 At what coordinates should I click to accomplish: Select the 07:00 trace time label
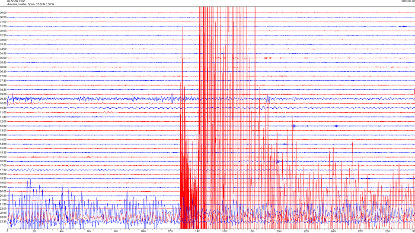pos(3,76)
